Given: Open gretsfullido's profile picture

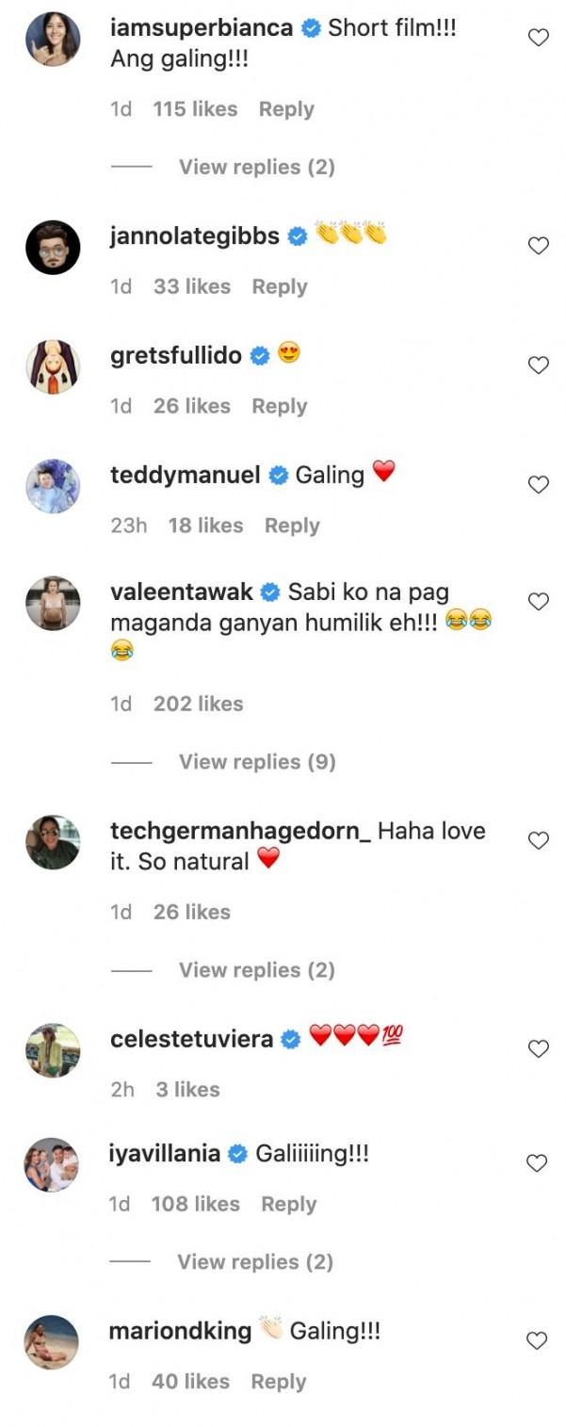Looking at the screenshot, I should [53, 365].
